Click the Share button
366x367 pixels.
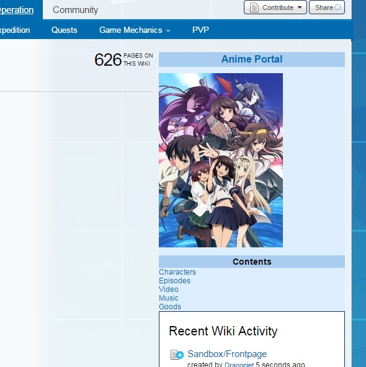tap(327, 7)
